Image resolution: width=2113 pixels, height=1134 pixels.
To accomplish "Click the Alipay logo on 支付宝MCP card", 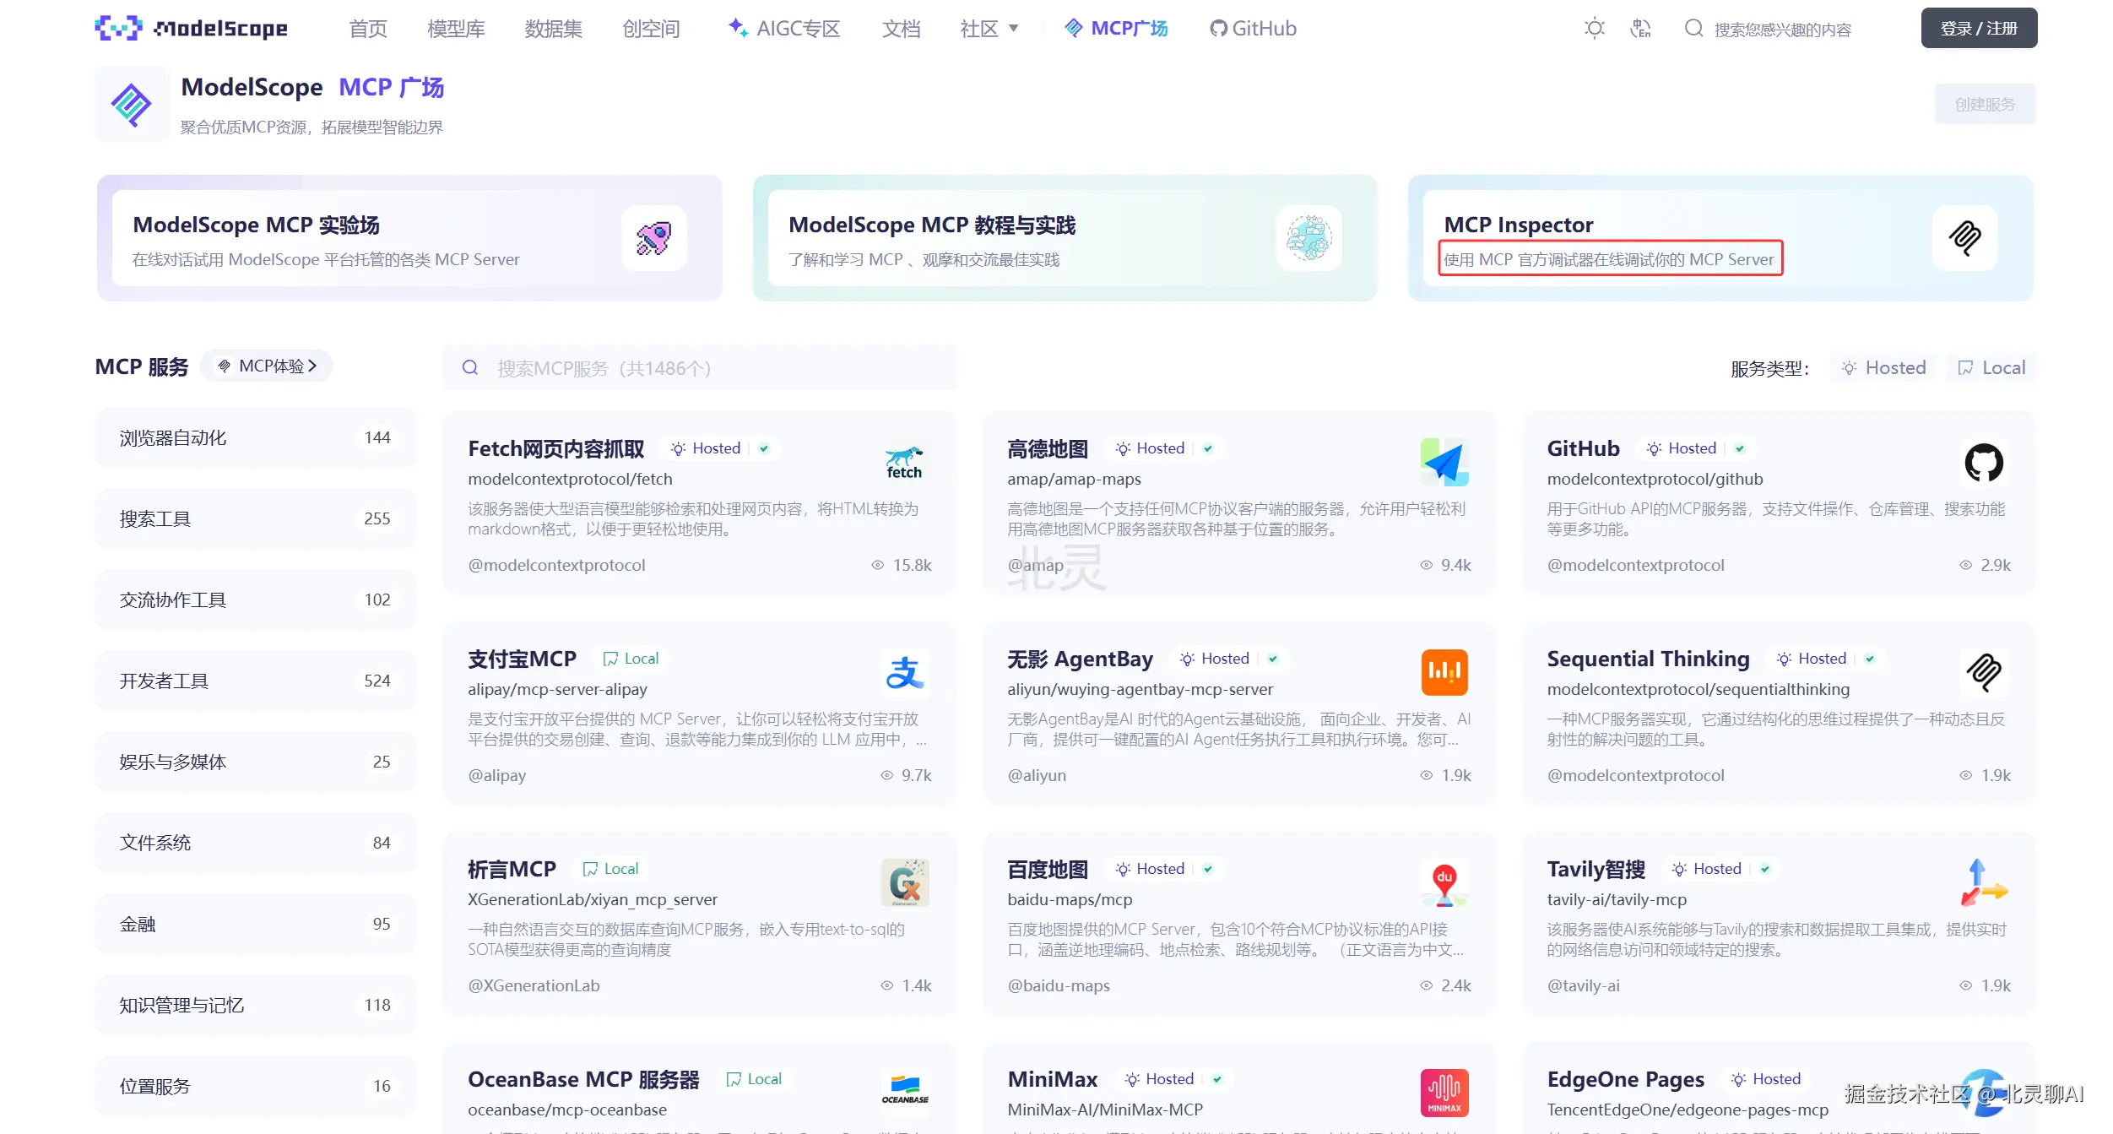I will 904,673.
